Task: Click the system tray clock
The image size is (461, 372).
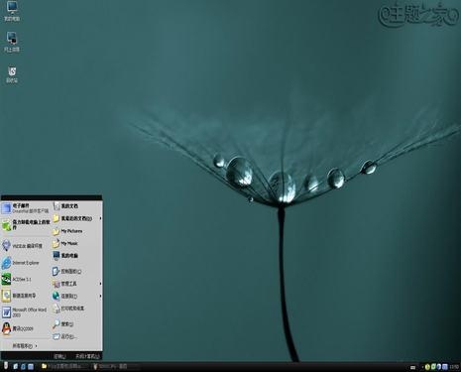Action: (454, 367)
